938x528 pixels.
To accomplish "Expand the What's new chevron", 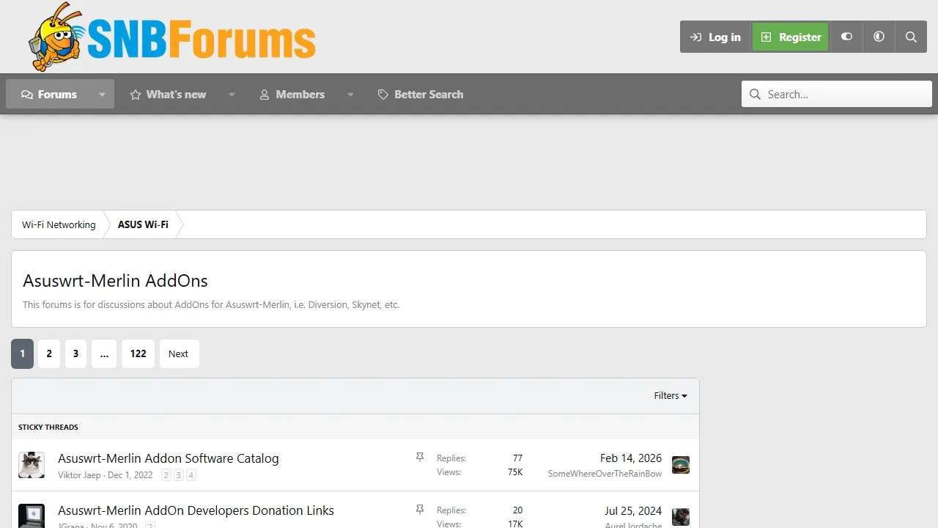I will (x=232, y=94).
